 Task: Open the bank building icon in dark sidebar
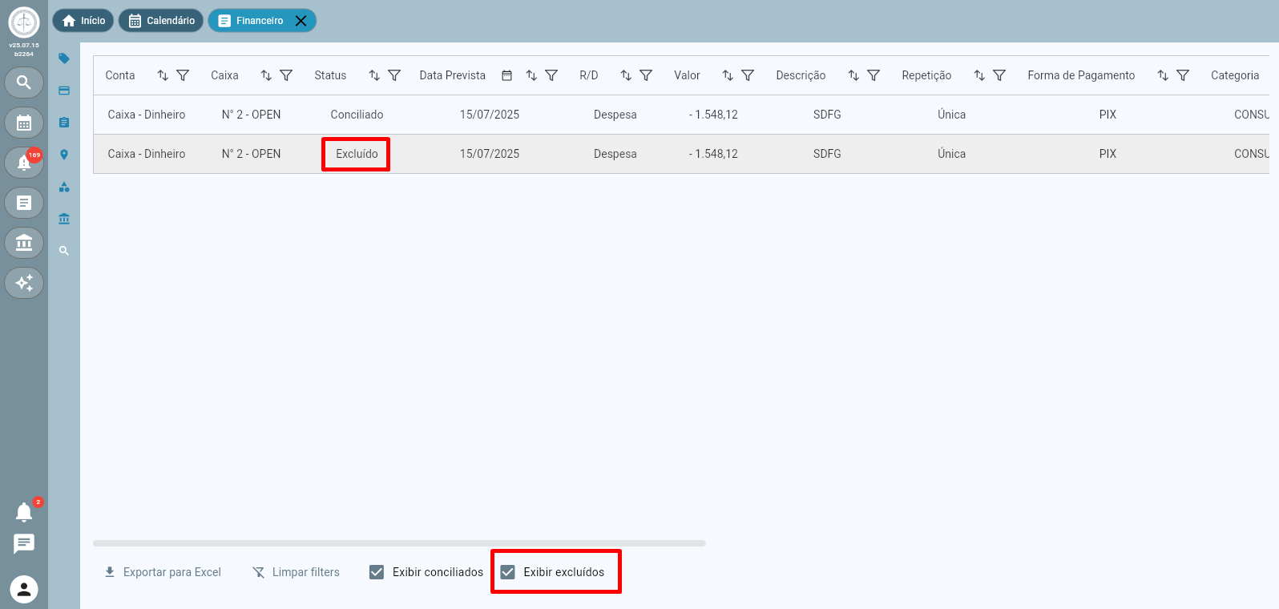coord(24,243)
